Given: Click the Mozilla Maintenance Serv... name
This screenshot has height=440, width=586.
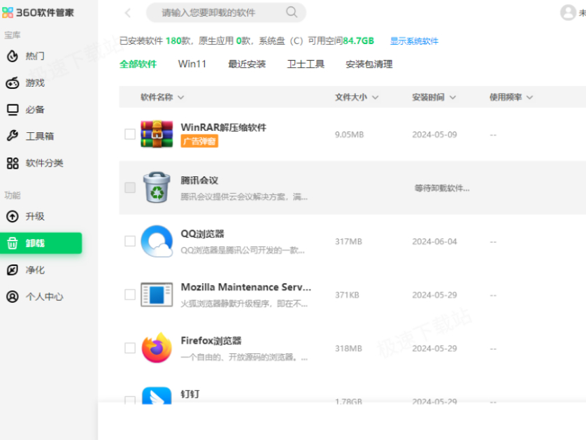Looking at the screenshot, I should (x=246, y=287).
